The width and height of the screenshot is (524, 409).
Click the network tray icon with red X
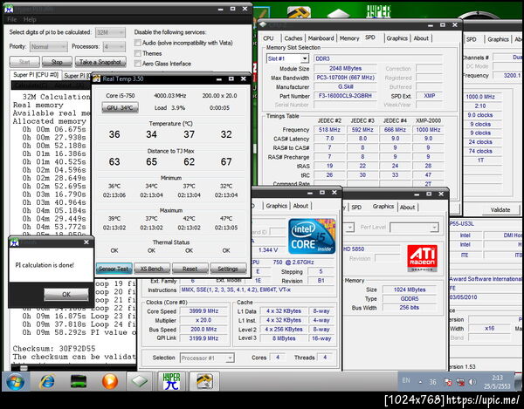point(460,382)
